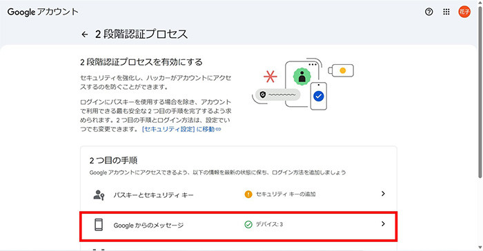Click the green checkmark beside デバイス: 3

(x=248, y=225)
